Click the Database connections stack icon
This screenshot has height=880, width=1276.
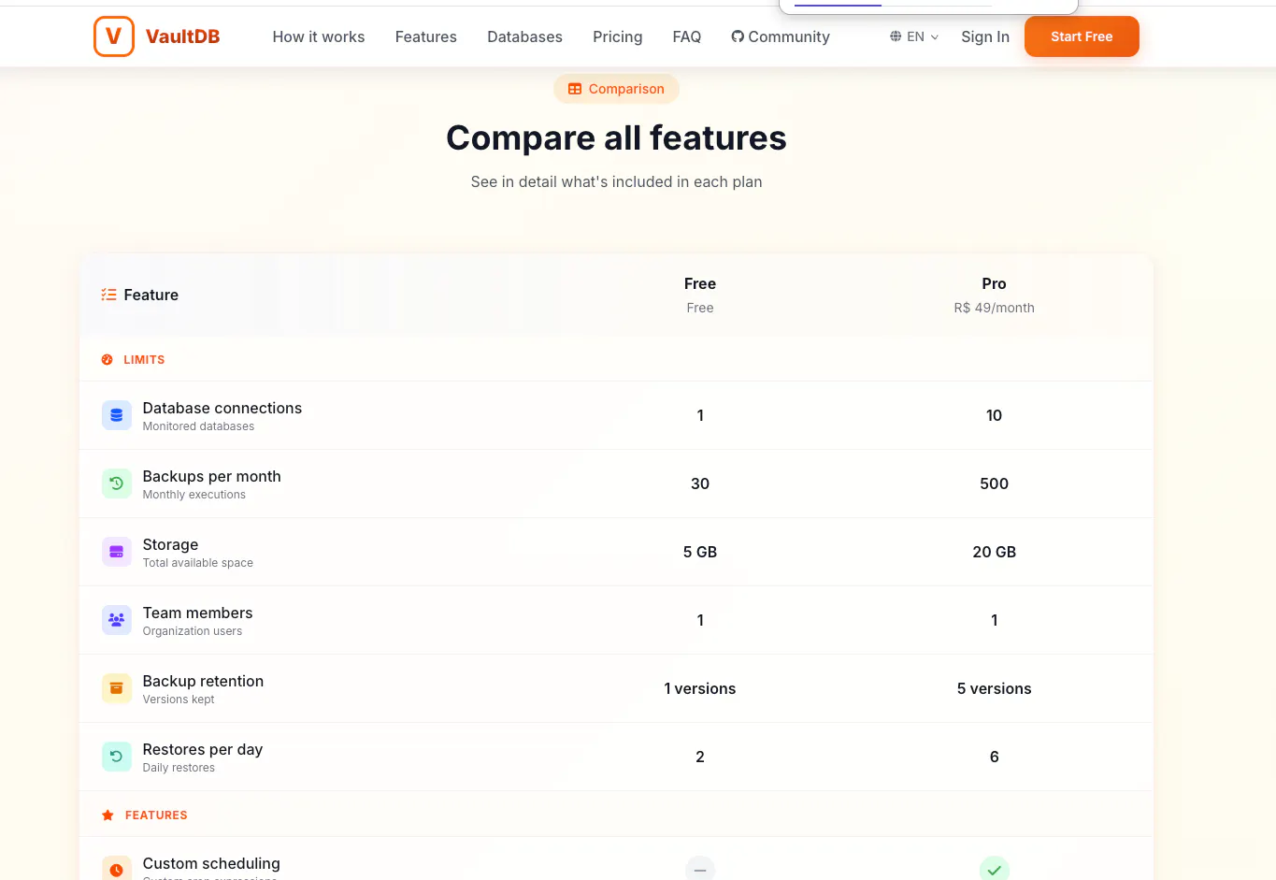tap(117, 415)
